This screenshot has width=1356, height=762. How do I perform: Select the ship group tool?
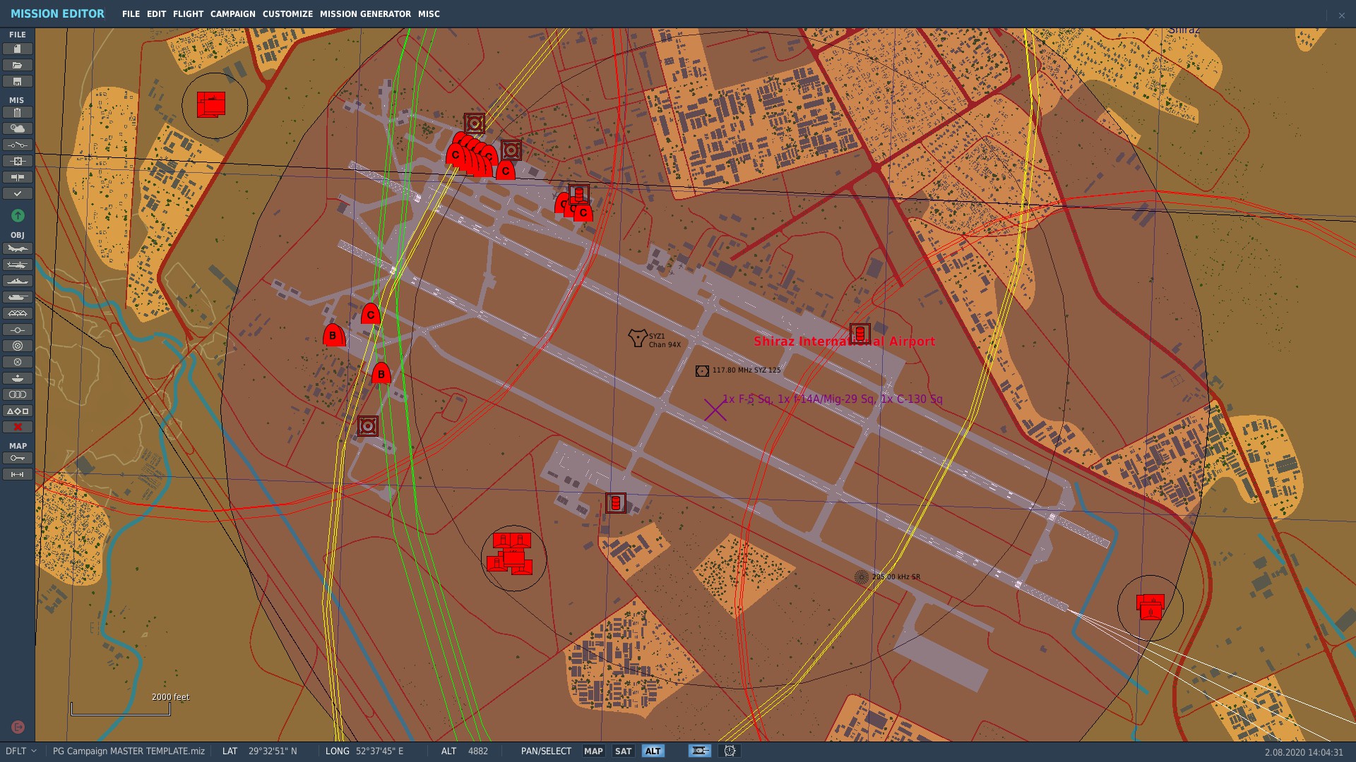coord(18,281)
